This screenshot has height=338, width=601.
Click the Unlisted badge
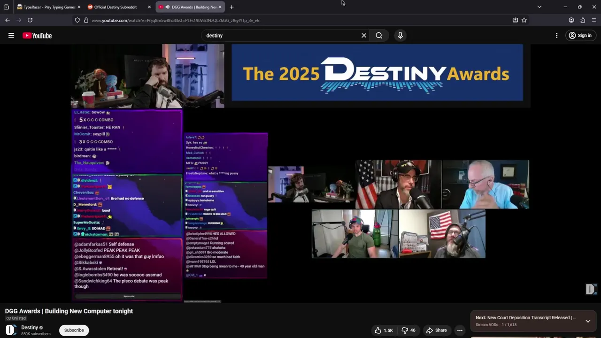pos(16,318)
